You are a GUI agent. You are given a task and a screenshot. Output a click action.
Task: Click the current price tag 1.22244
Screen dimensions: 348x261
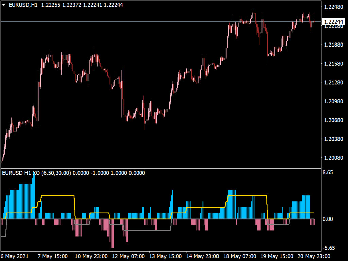334,21
